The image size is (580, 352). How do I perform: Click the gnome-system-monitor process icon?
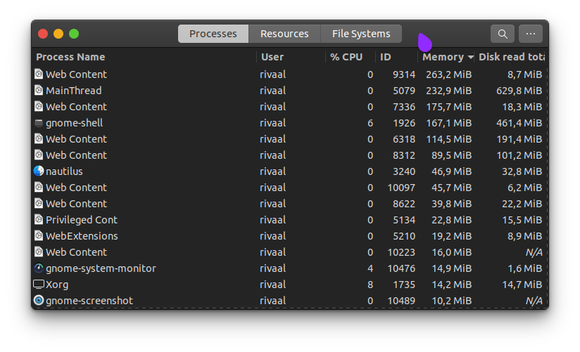coord(39,268)
